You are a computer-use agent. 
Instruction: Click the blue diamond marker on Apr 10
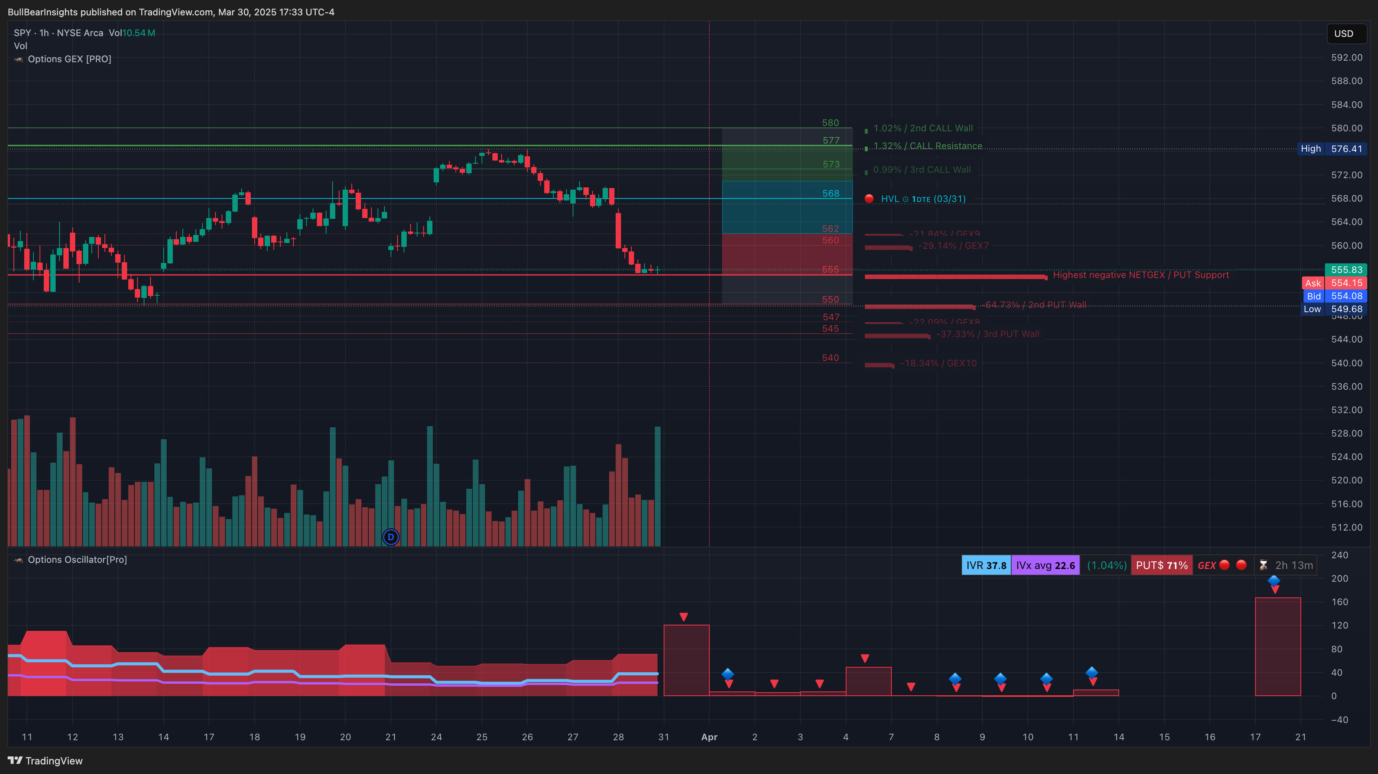click(1047, 678)
